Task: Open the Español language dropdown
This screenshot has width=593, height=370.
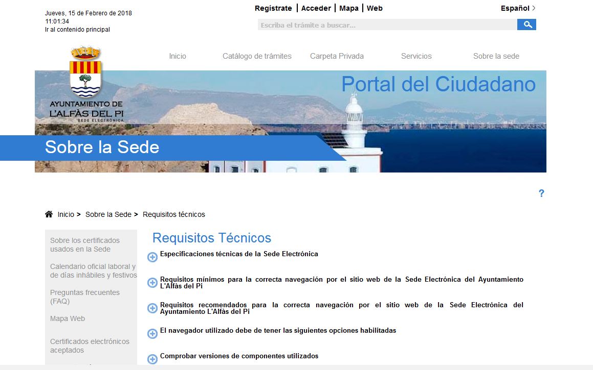Action: pyautogui.click(x=518, y=8)
